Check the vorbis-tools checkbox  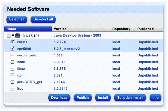click(13, 55)
